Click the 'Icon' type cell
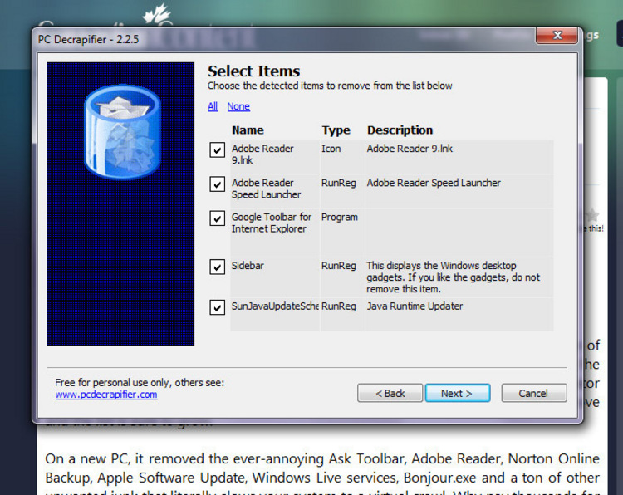623x495 pixels. [342, 157]
